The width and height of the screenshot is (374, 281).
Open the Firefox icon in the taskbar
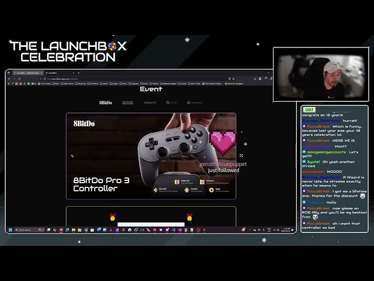[x=61, y=230]
